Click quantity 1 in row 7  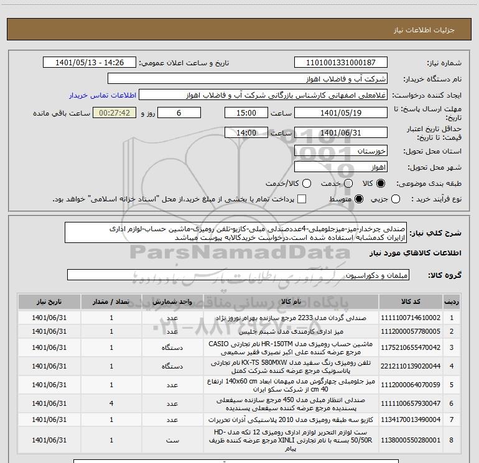(x=111, y=419)
